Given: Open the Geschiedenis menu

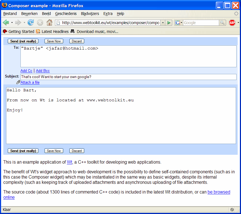Looking at the screenshot, I should point(66,14).
